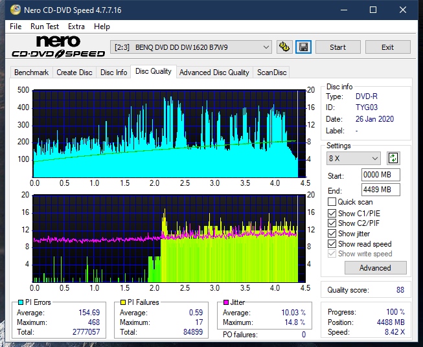423x347 pixels.
Task: Disable the Show jitter checkbox
Action: [332, 234]
